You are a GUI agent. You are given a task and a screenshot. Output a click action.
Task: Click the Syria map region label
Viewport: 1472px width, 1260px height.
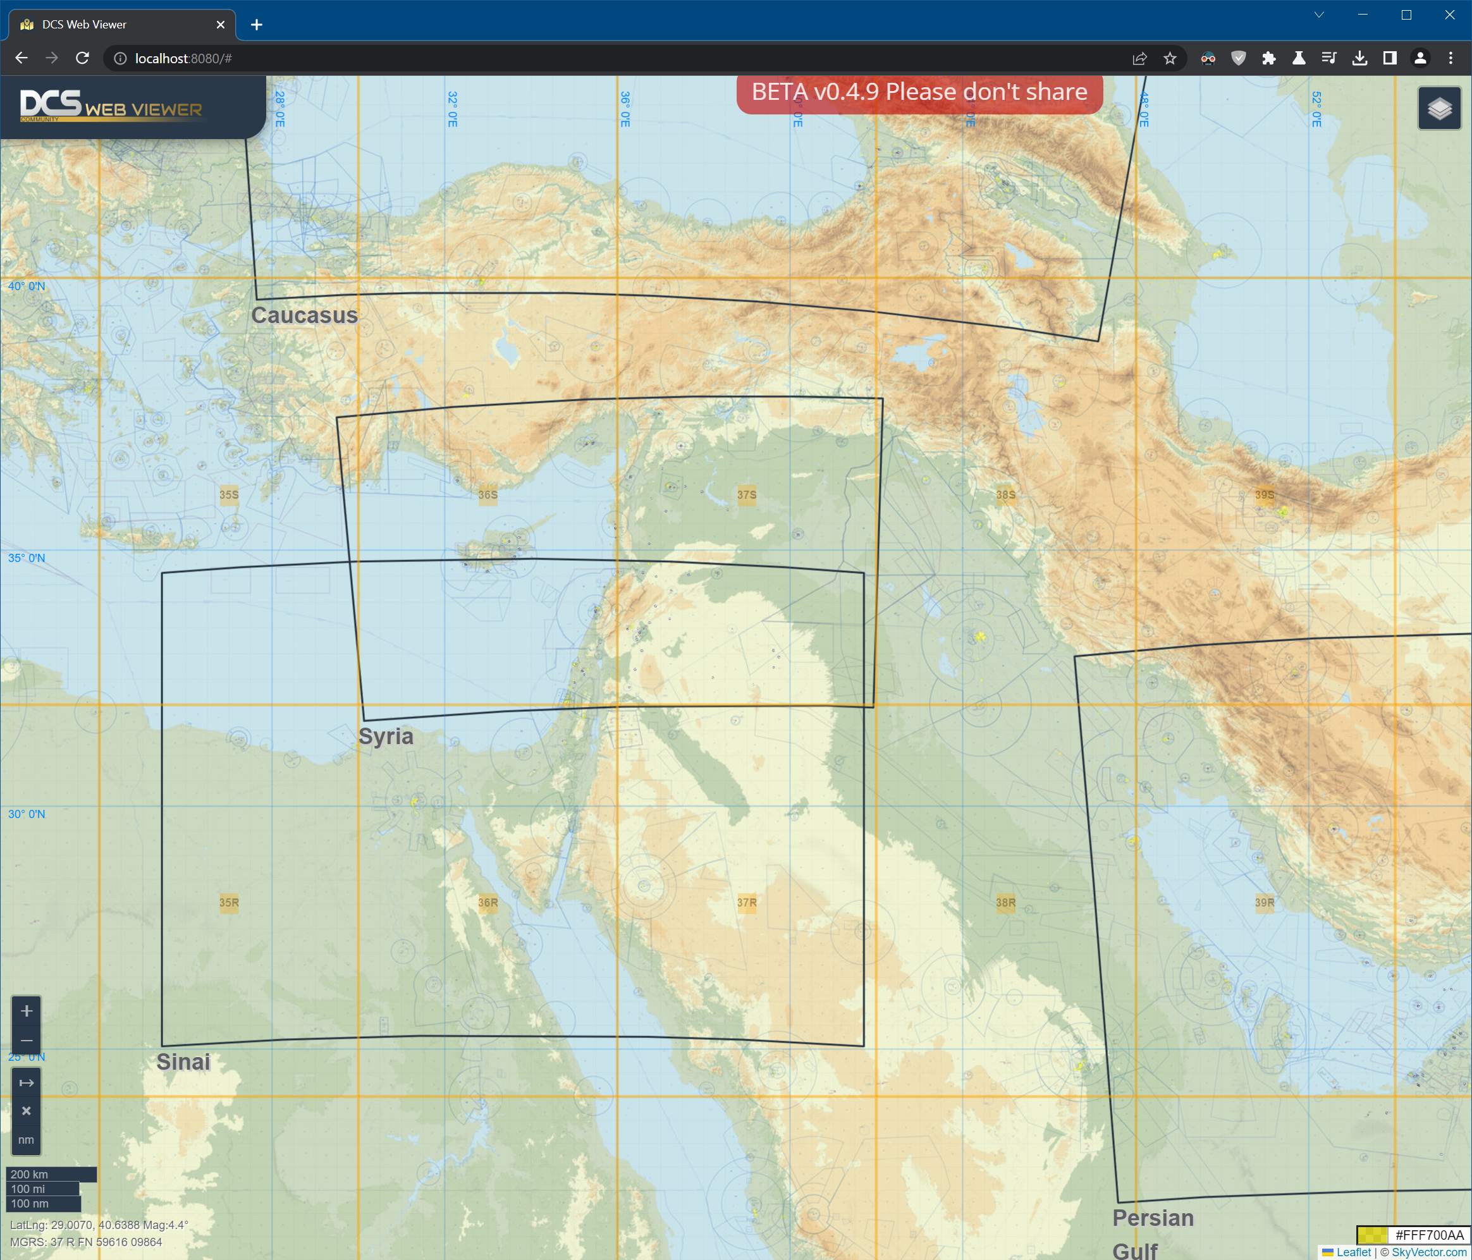386,736
